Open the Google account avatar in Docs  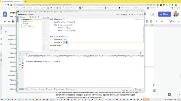click(x=176, y=14)
